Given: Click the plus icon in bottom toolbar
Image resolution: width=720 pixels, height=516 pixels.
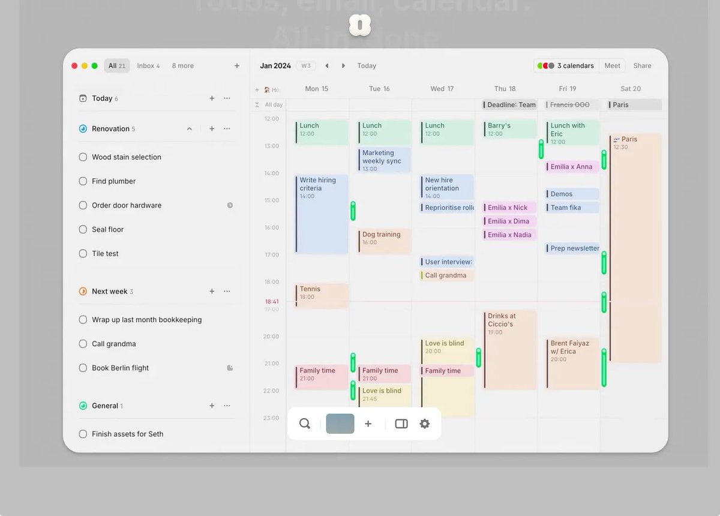Looking at the screenshot, I should (x=368, y=424).
